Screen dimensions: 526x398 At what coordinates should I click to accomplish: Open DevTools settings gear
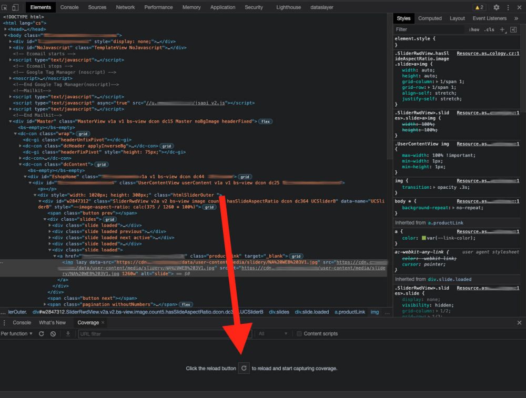[496, 7]
